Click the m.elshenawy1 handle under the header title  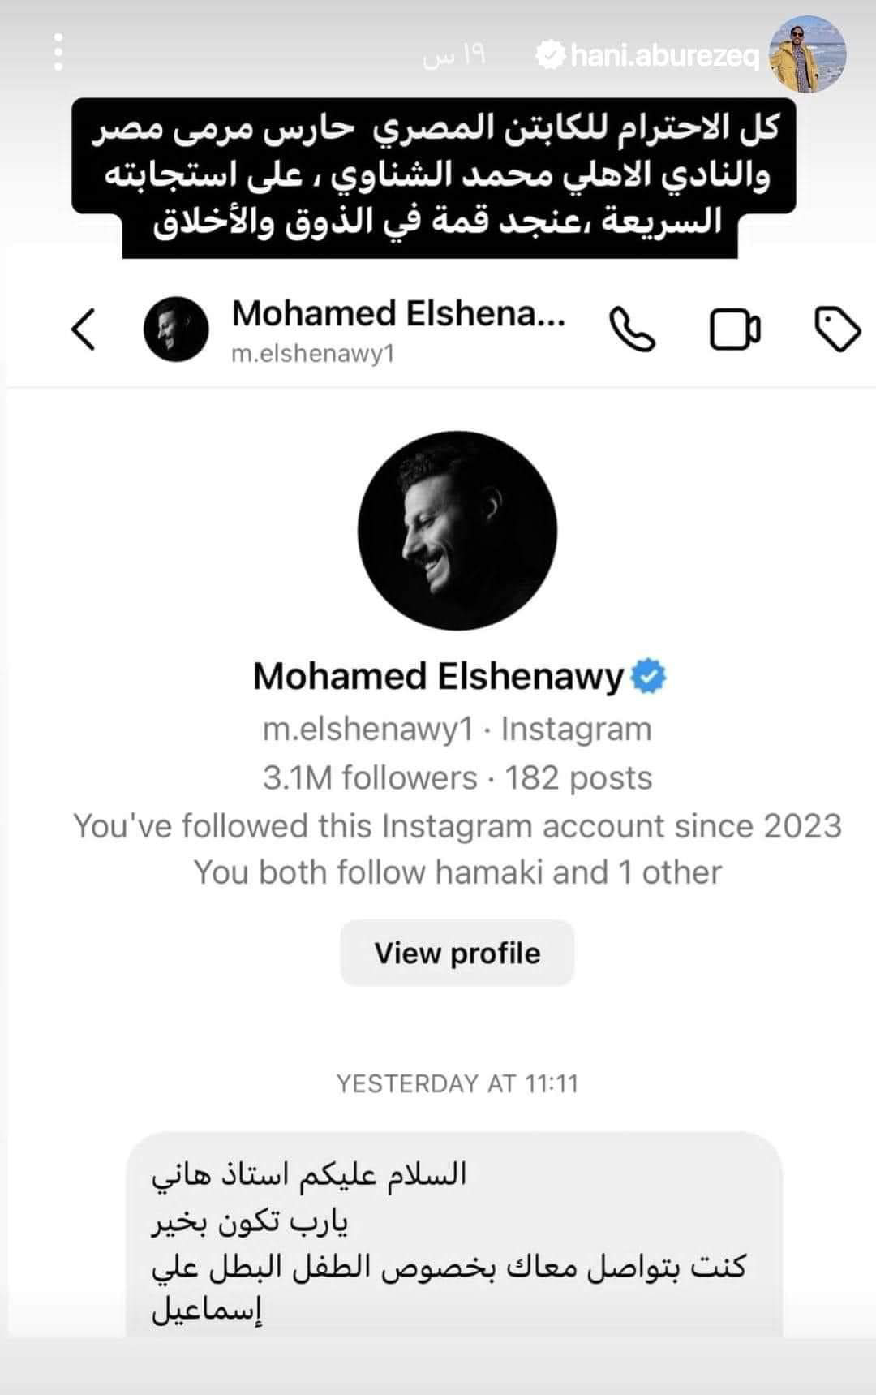tap(312, 355)
